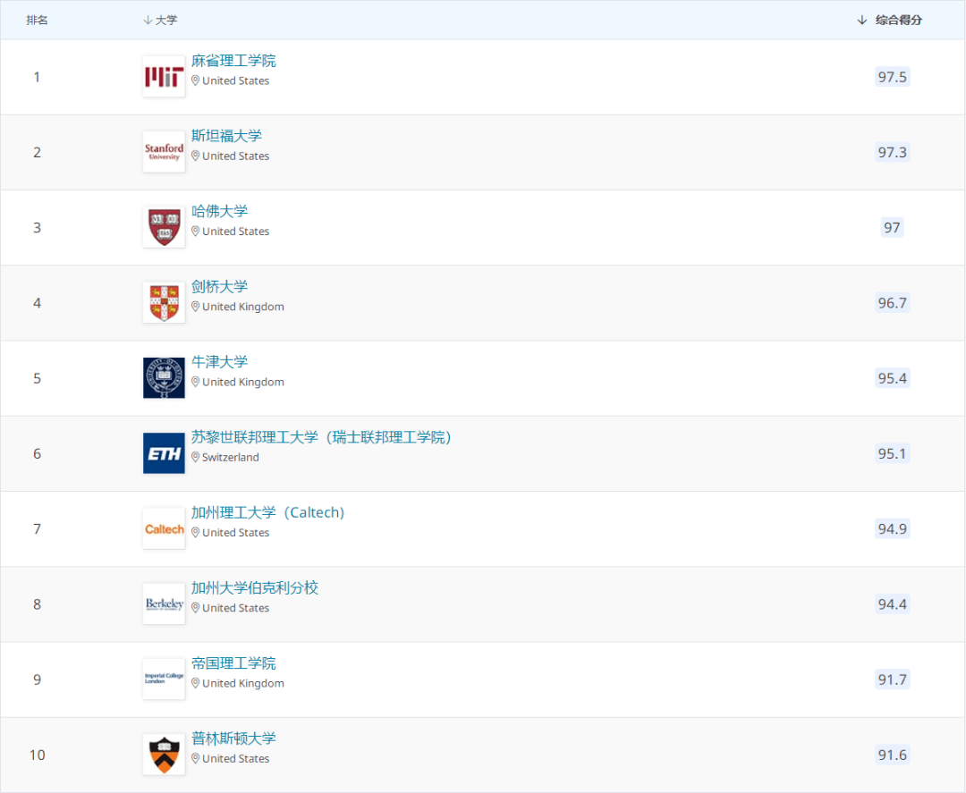
Task: Open 帝国理工学院 link
Action: [233, 663]
